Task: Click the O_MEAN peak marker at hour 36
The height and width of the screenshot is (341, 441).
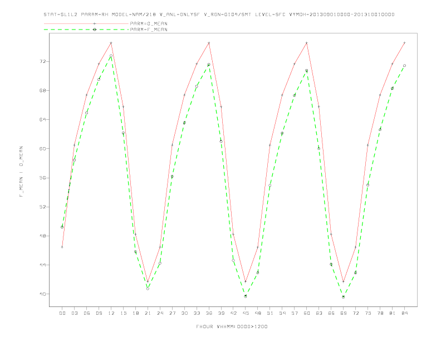Action: (209, 43)
